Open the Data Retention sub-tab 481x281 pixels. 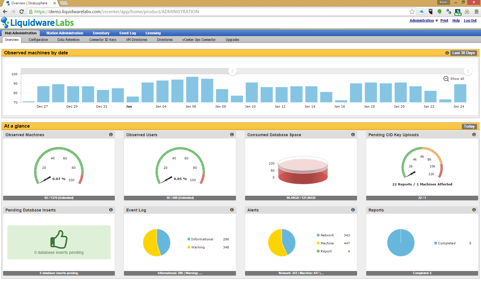point(68,40)
